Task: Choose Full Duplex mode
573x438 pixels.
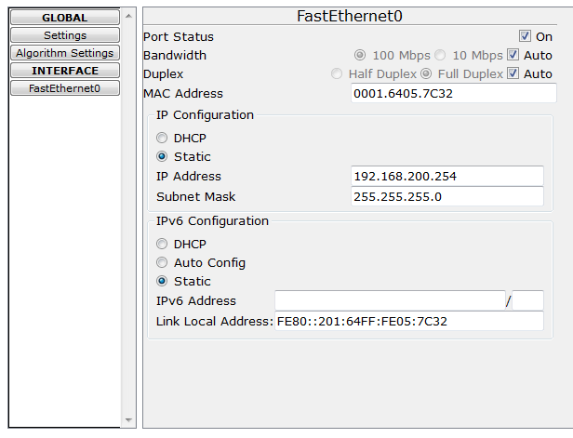Action: [x=427, y=73]
